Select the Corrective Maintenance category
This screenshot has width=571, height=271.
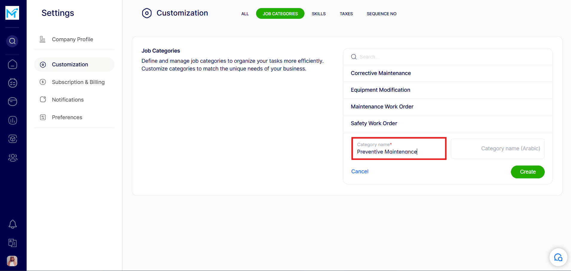381,73
